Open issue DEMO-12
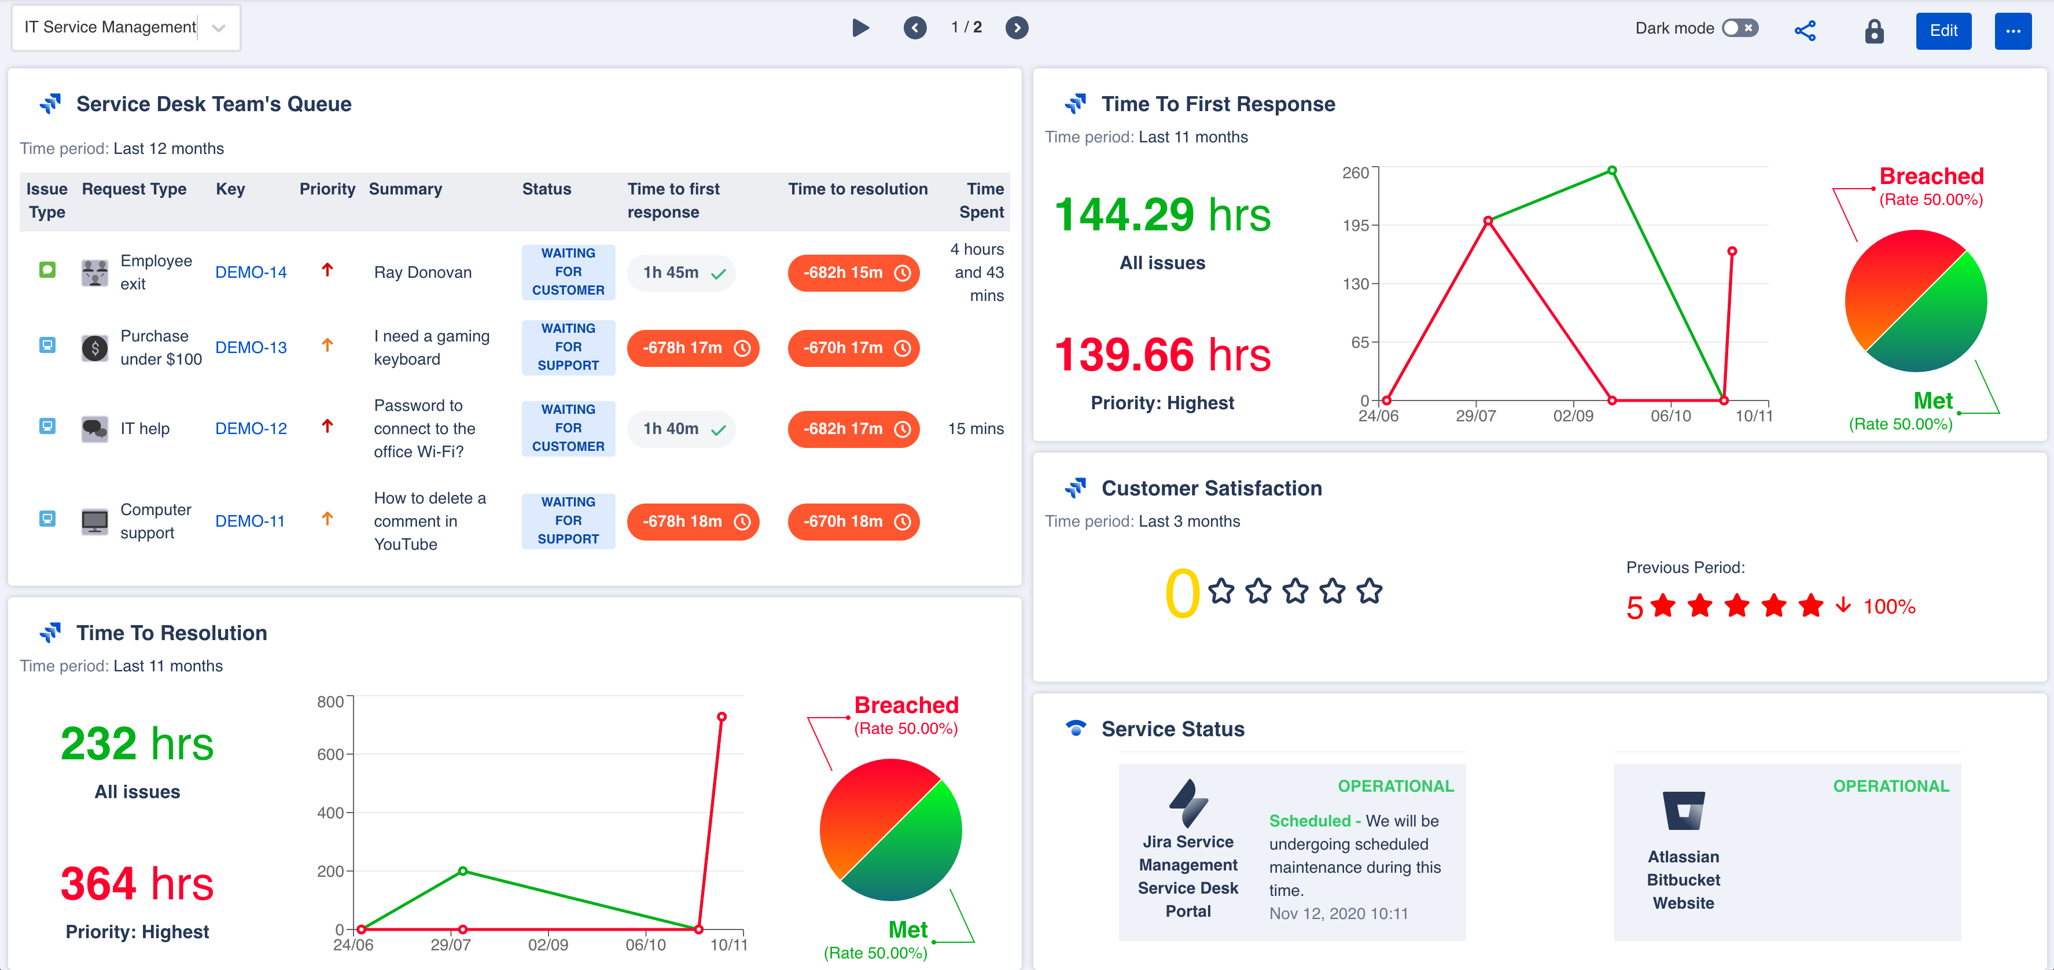Image resolution: width=2054 pixels, height=970 pixels. coord(251,428)
